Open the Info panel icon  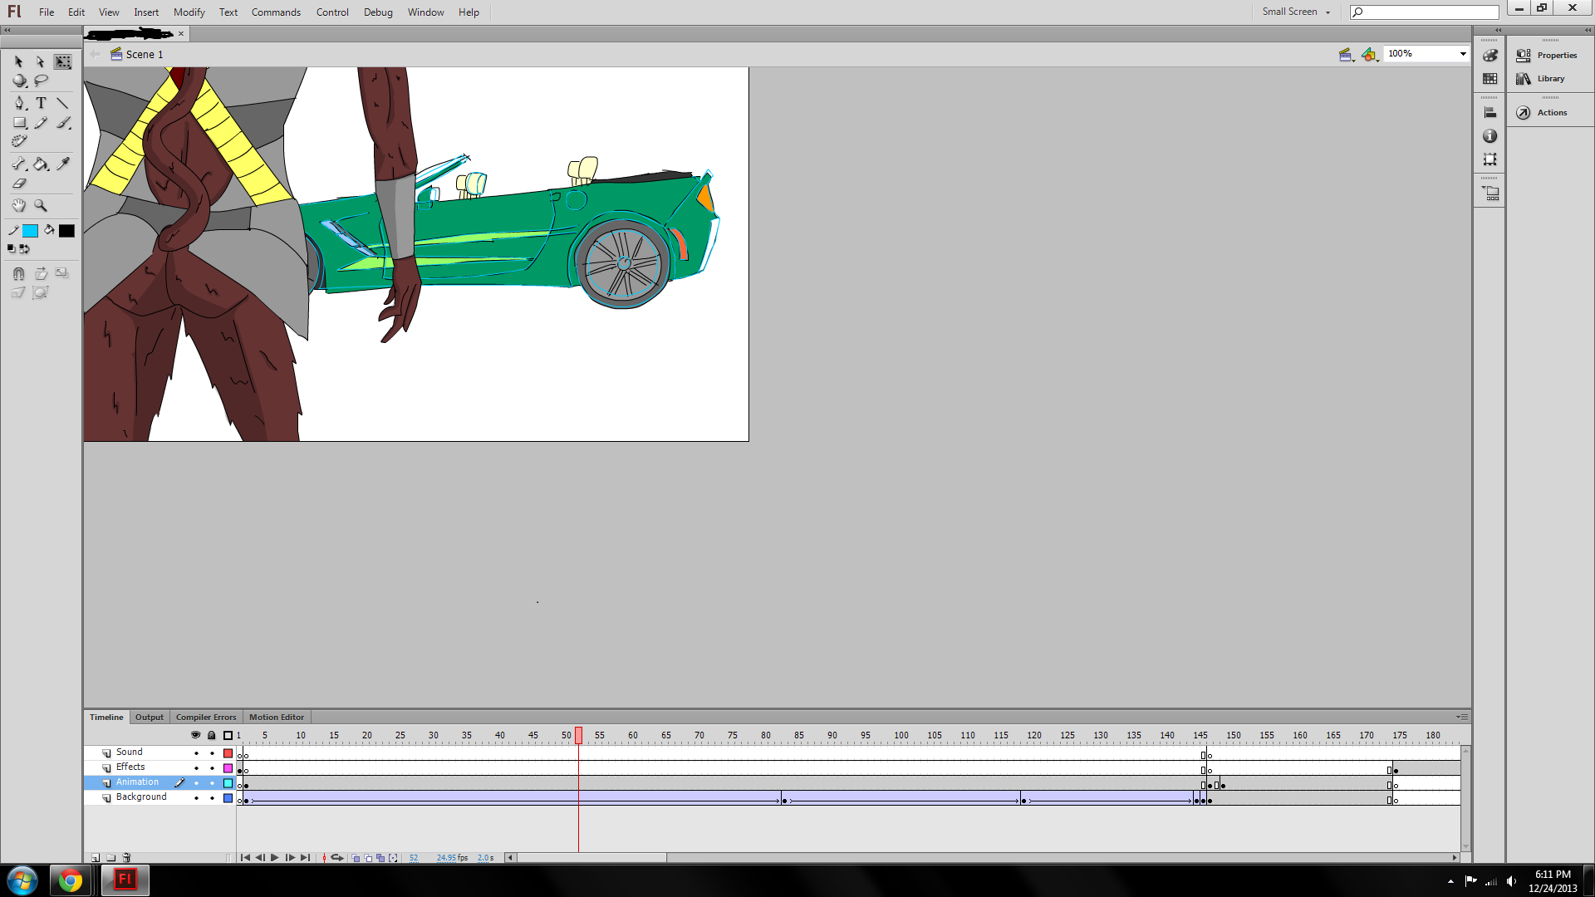coord(1490,136)
